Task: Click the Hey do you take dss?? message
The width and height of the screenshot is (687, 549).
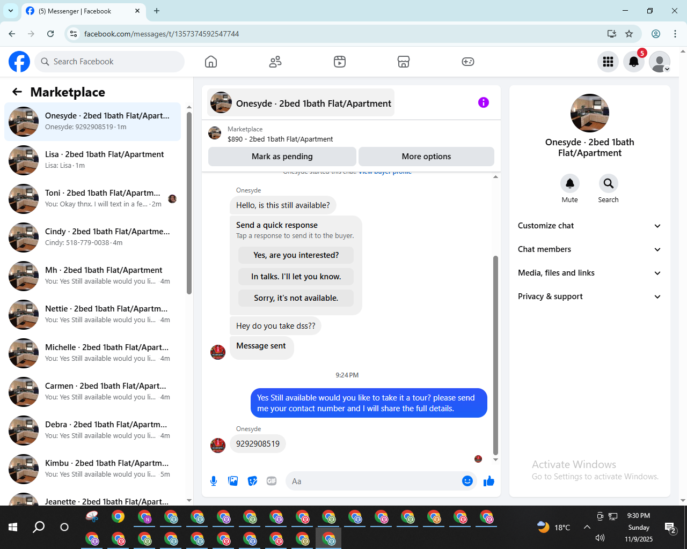Action: tap(275, 326)
